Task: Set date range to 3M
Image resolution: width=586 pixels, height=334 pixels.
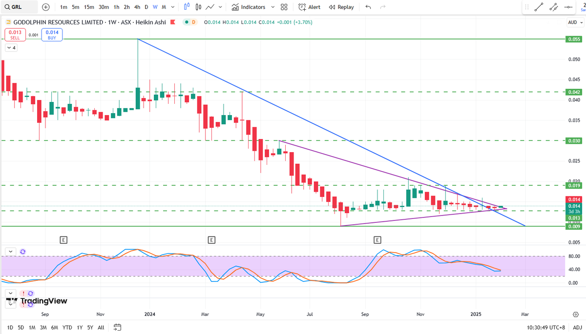Action: tap(43, 327)
